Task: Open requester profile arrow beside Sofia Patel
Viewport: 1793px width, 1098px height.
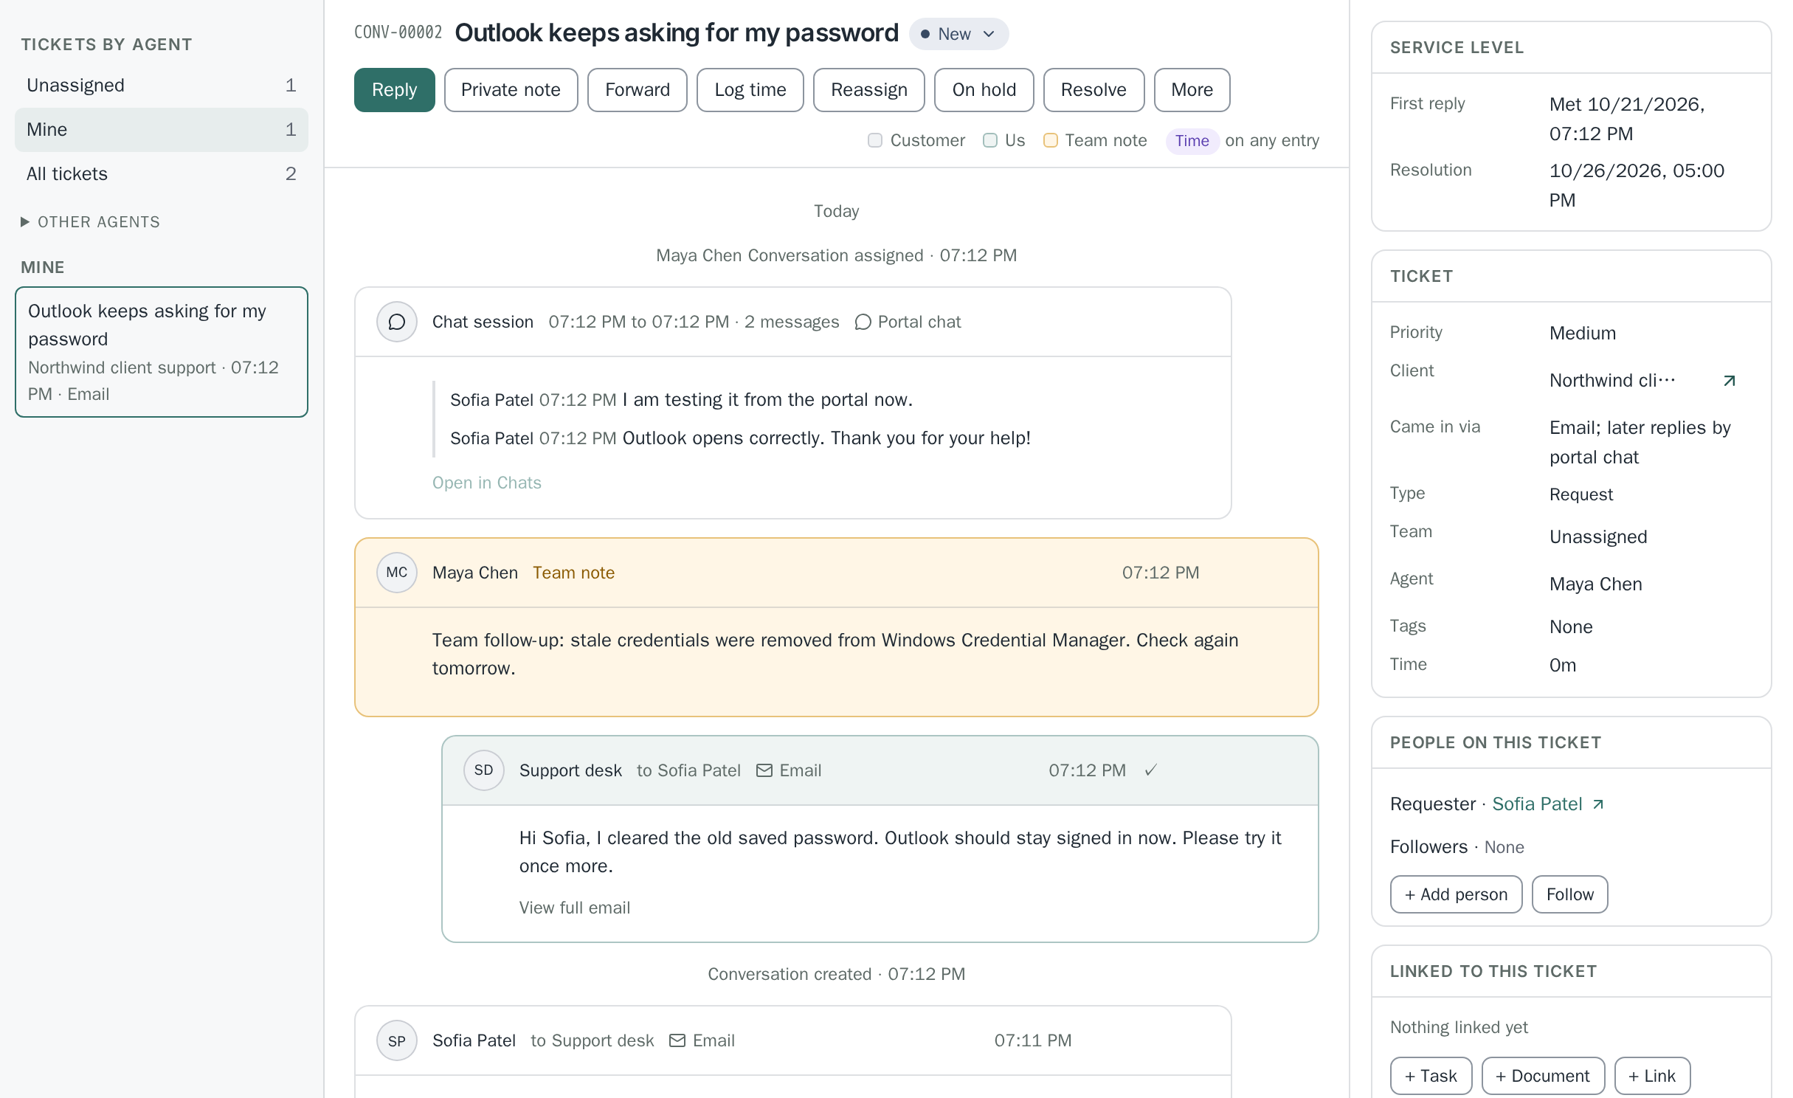Action: [x=1598, y=804]
